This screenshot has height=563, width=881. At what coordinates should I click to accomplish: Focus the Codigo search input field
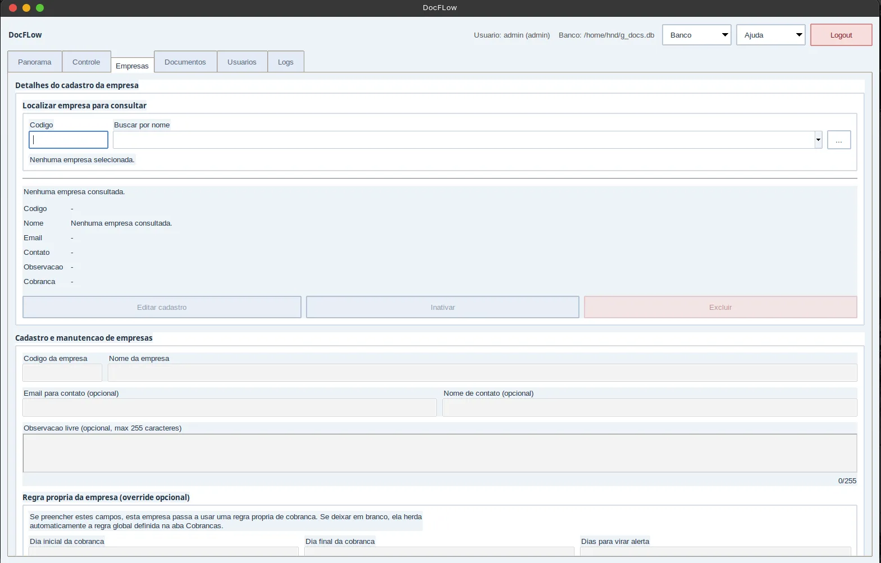(69, 140)
